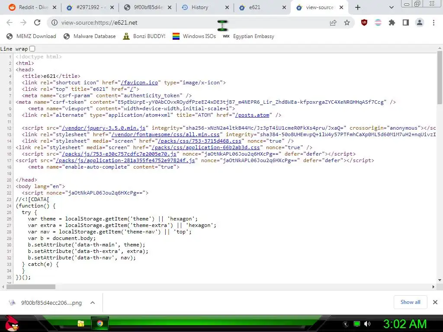Close the downloads bar
Screen dimensions: 443x332
[x=435, y=302]
